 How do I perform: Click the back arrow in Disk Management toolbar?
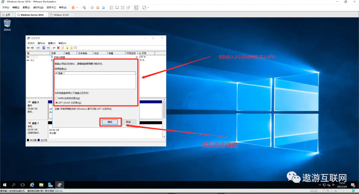pos(28,48)
